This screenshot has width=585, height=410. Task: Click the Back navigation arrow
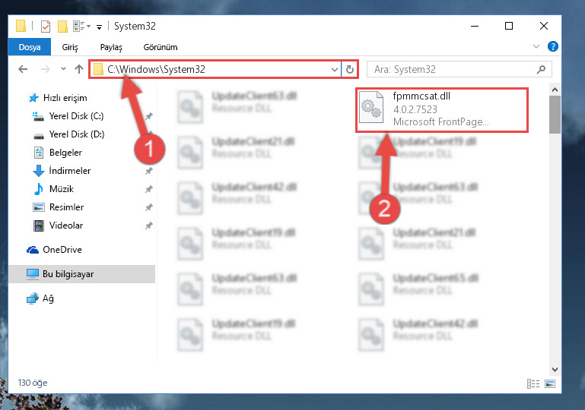(23, 69)
